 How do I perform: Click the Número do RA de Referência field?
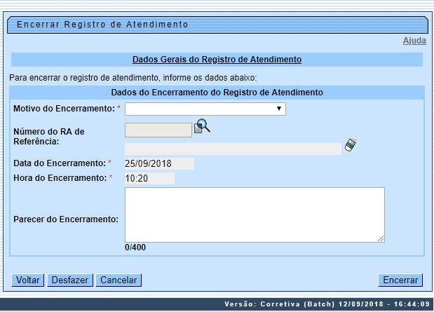pyautogui.click(x=158, y=130)
